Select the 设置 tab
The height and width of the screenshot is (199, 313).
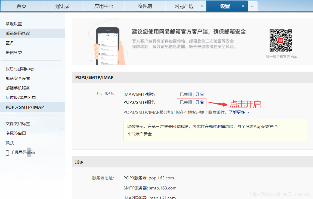225,6
